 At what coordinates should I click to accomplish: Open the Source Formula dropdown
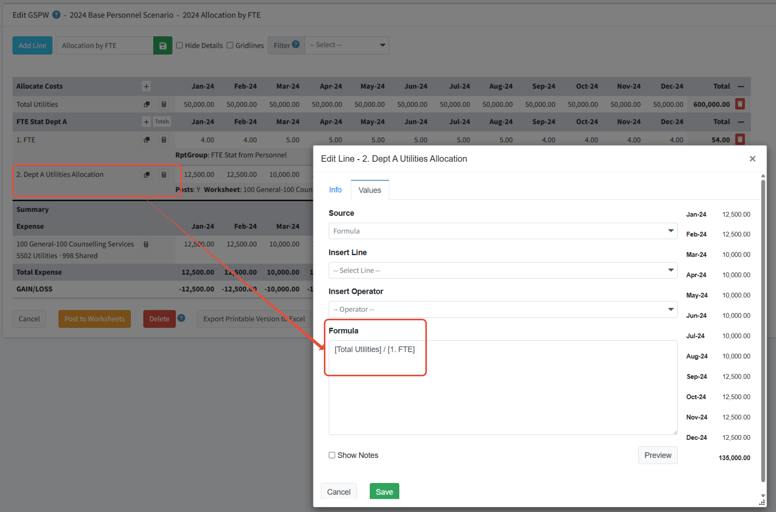[502, 231]
